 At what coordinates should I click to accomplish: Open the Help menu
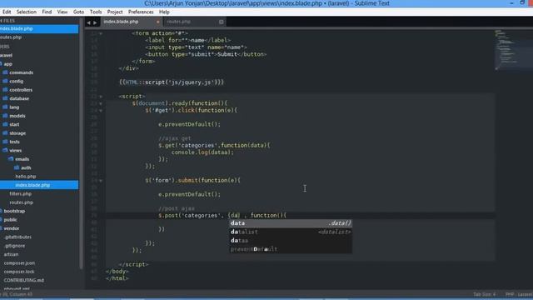pyautogui.click(x=164, y=12)
